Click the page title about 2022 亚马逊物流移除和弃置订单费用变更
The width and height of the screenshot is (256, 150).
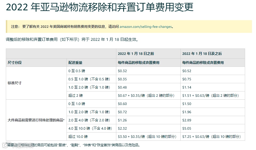(100, 7)
